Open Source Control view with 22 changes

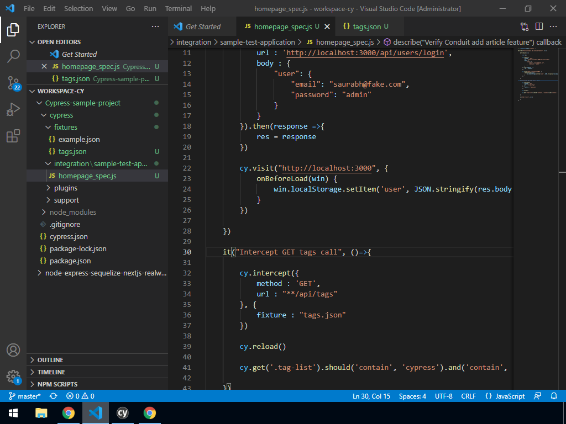(13, 83)
